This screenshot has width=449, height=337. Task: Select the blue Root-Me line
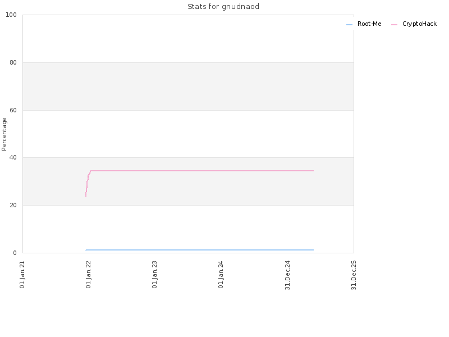pyautogui.click(x=200, y=250)
